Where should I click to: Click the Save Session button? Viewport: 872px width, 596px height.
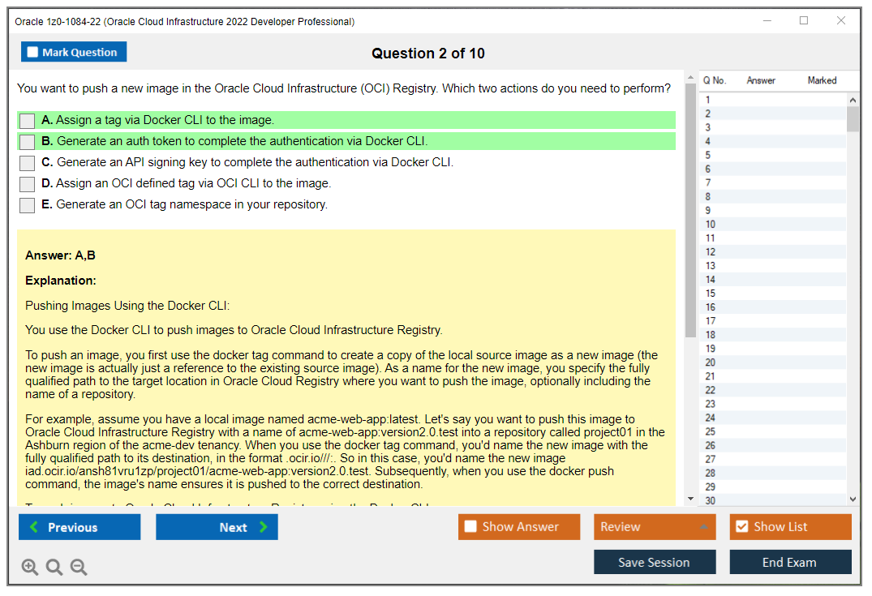click(655, 562)
